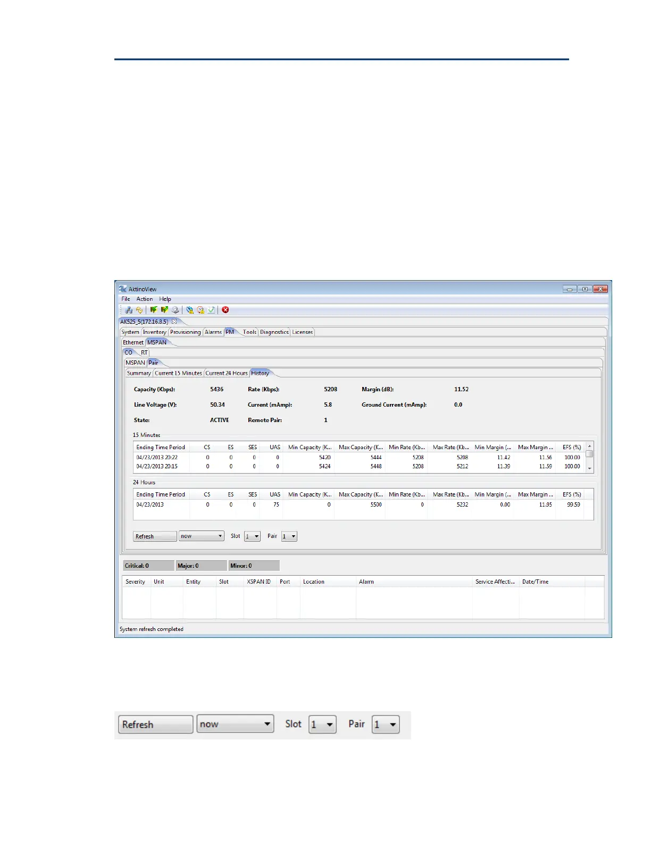Click the 'System refresh completed' status text

[x=152, y=629]
